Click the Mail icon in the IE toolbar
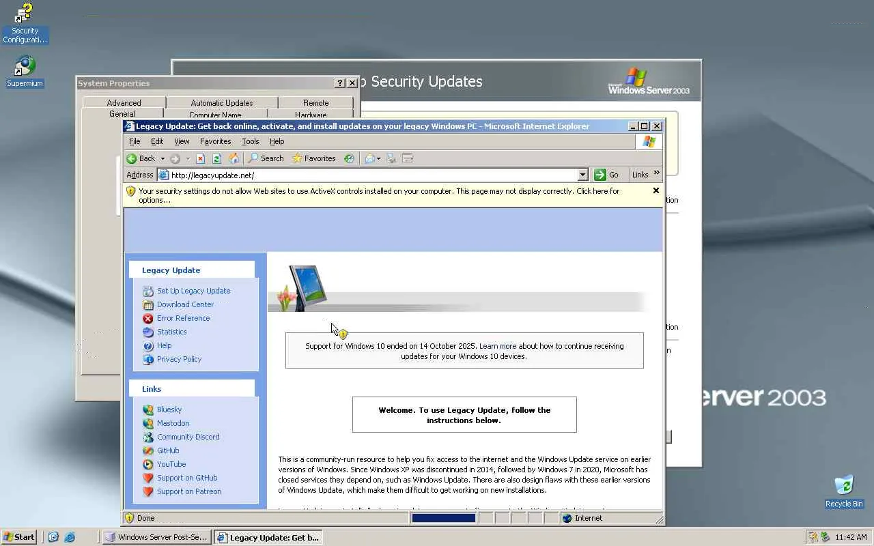Screen dimensions: 874x546 pos(369,158)
